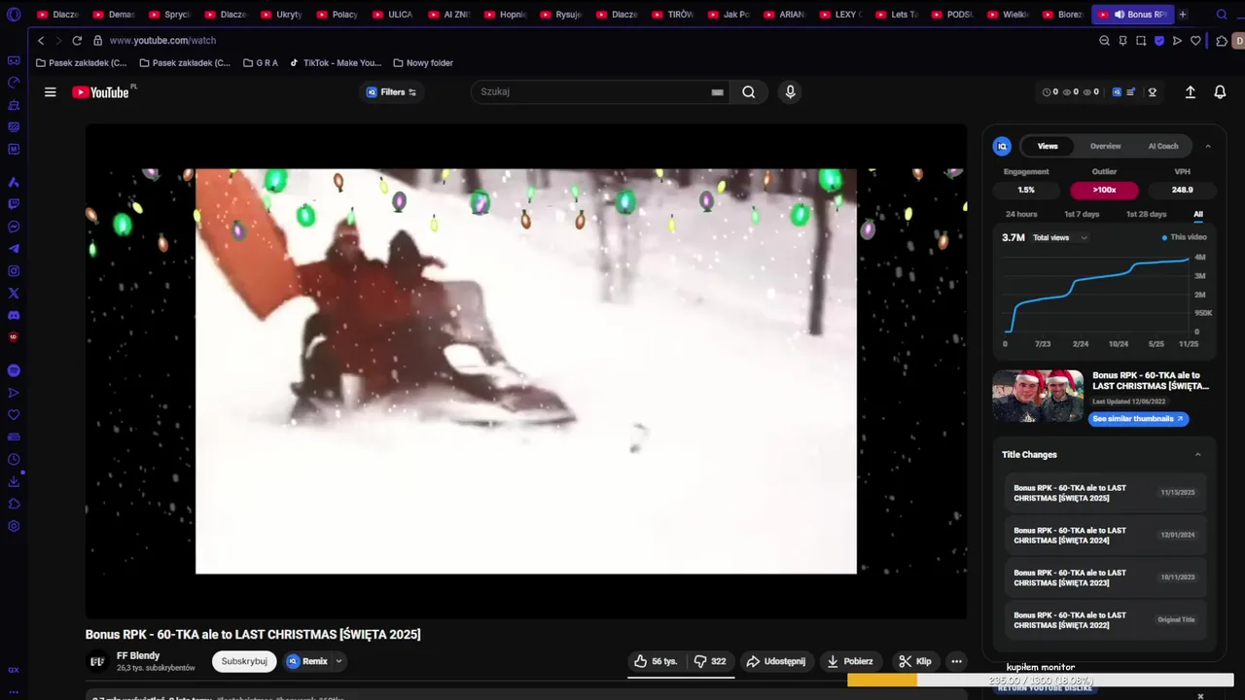Switch to the TIRÓW browser tab
1245x700 pixels.
(673, 15)
